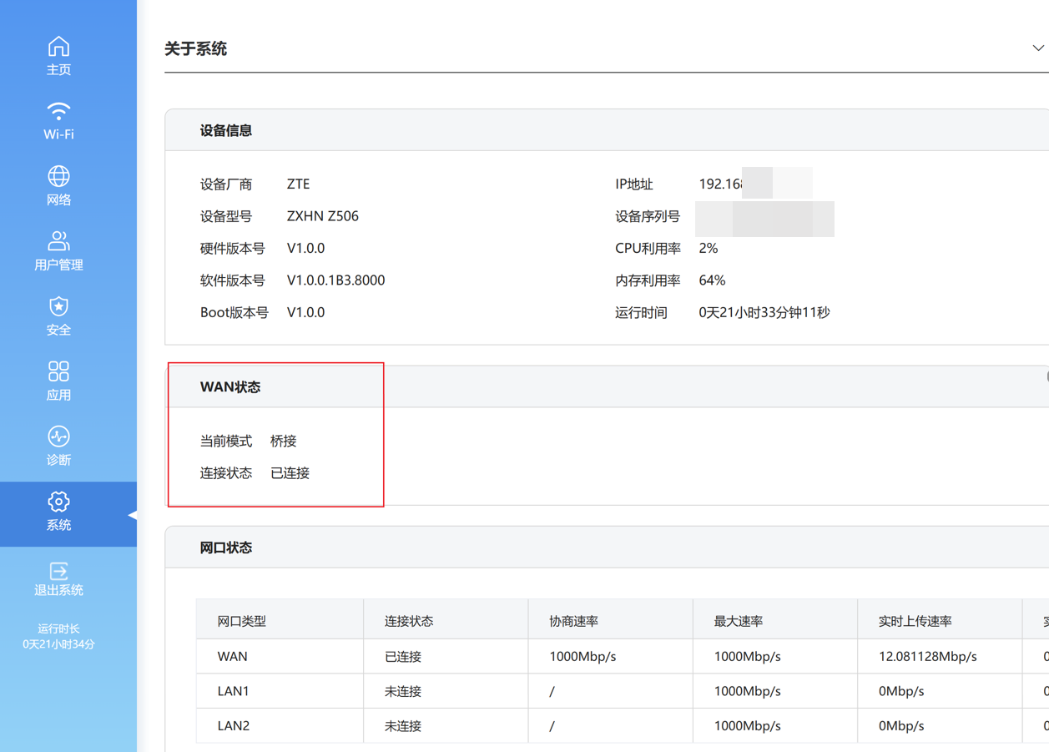
Task: Select the 系统 gear icon
Action: pyautogui.click(x=58, y=502)
